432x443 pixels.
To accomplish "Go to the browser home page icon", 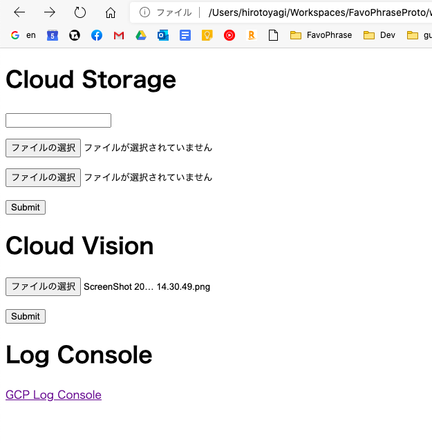I will [x=111, y=12].
